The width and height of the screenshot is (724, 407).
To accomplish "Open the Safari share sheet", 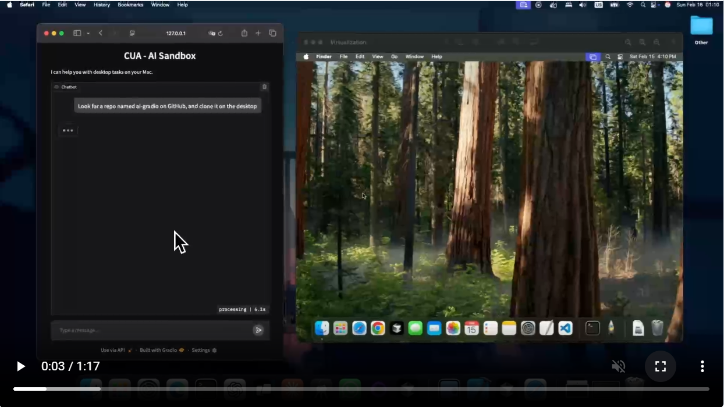I will pyautogui.click(x=244, y=33).
